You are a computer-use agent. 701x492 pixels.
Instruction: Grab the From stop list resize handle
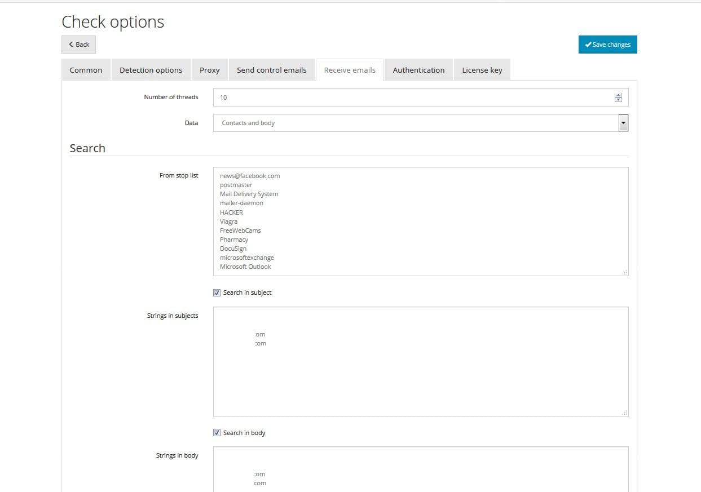[624, 272]
